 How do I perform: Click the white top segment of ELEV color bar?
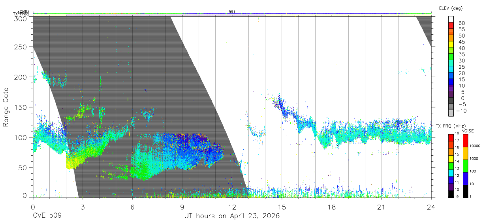[x=451, y=19]
